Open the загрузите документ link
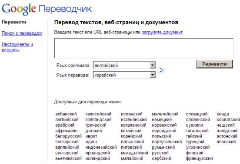 coord(162,32)
